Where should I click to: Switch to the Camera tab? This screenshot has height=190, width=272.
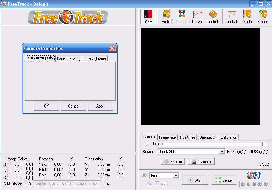(x=149, y=137)
